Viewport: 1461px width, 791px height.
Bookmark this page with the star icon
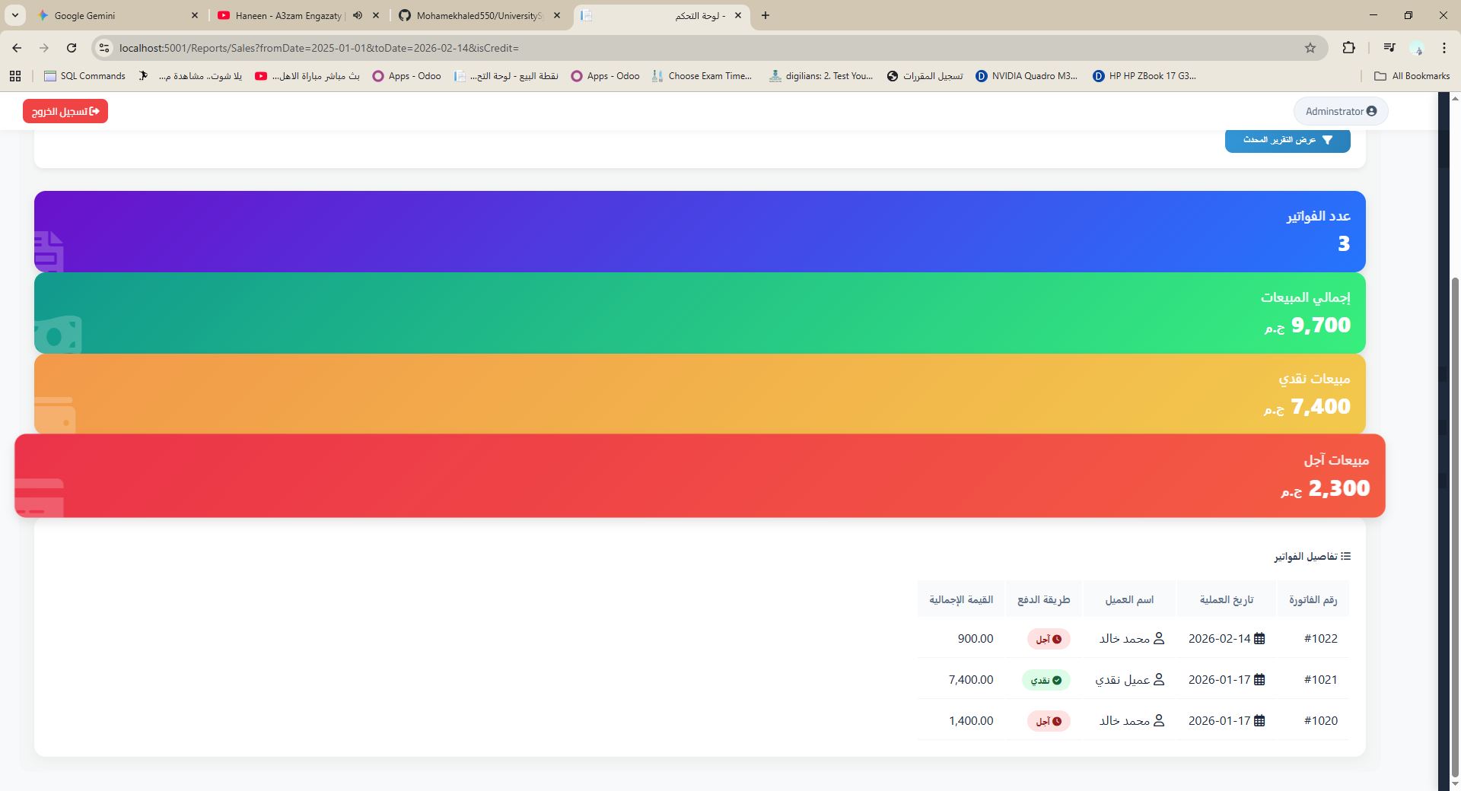click(1310, 48)
